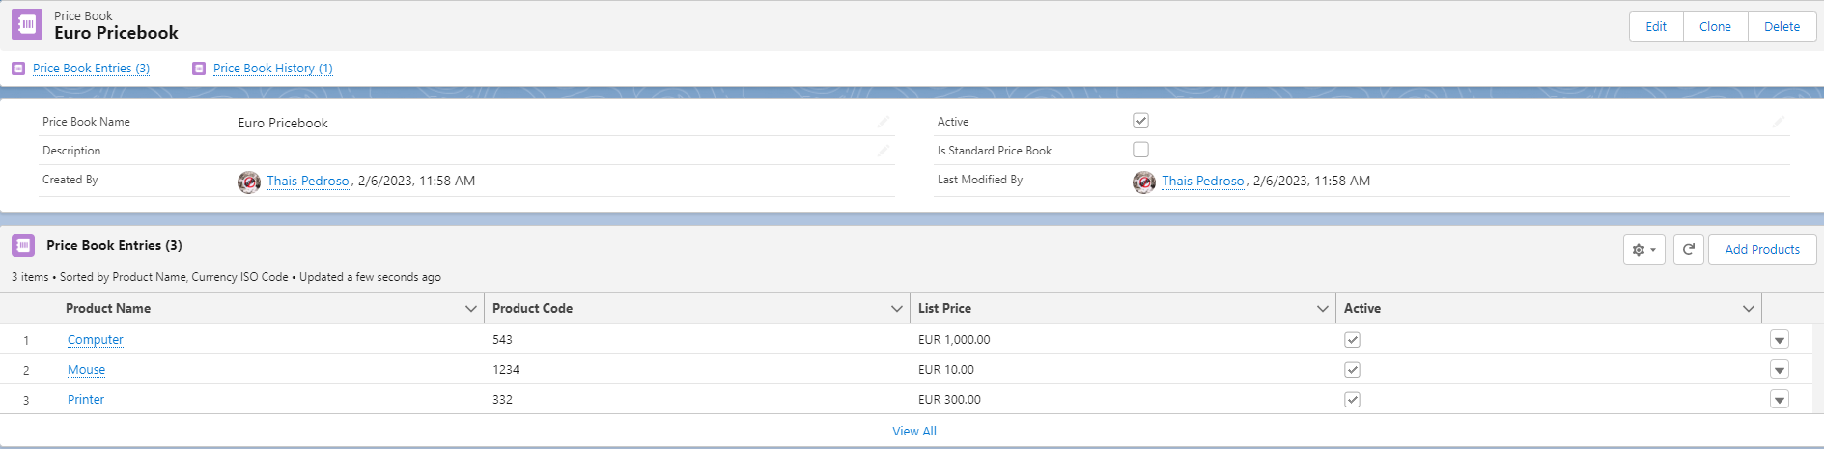
Task: Open Price Book Entries (3) list header link
Action: pyautogui.click(x=114, y=245)
